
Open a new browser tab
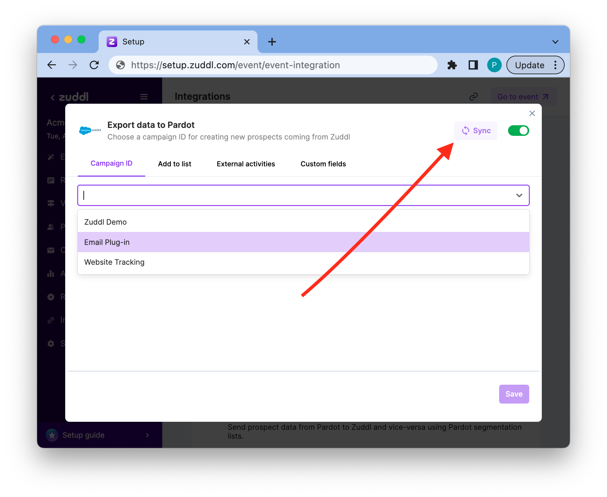point(272,42)
